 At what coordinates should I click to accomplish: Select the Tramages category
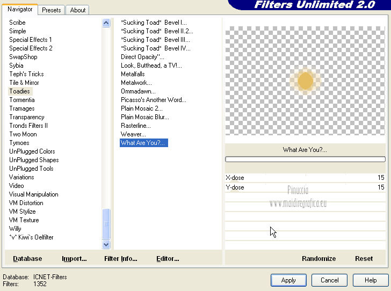[22, 108]
